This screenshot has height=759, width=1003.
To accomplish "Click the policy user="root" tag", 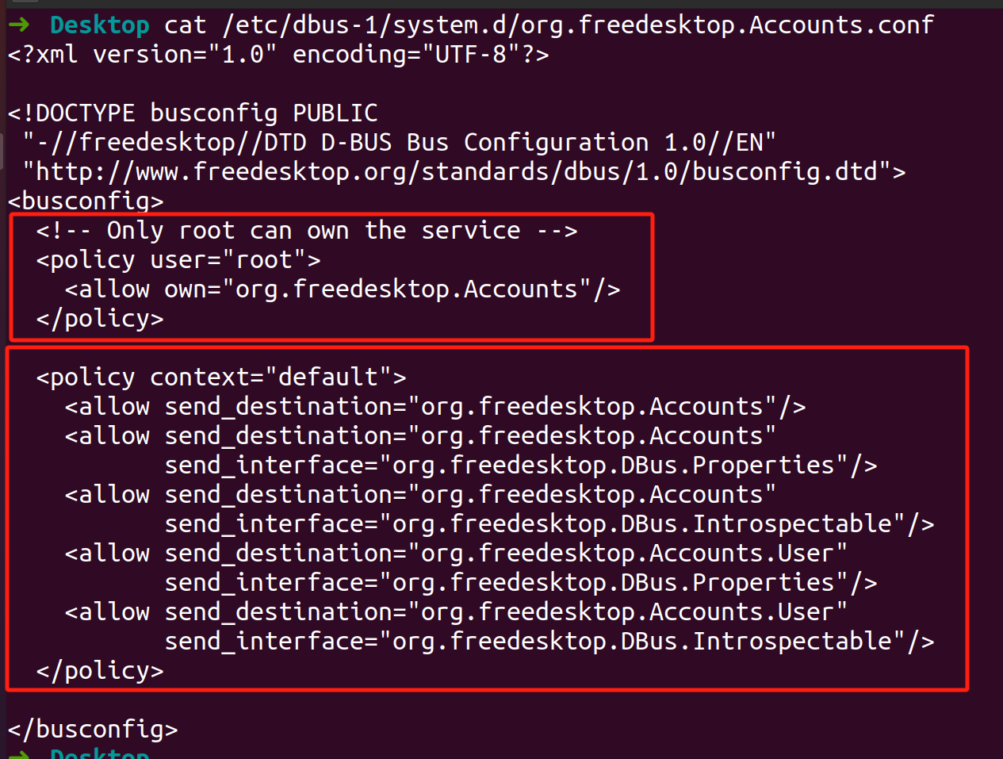I will (x=178, y=260).
